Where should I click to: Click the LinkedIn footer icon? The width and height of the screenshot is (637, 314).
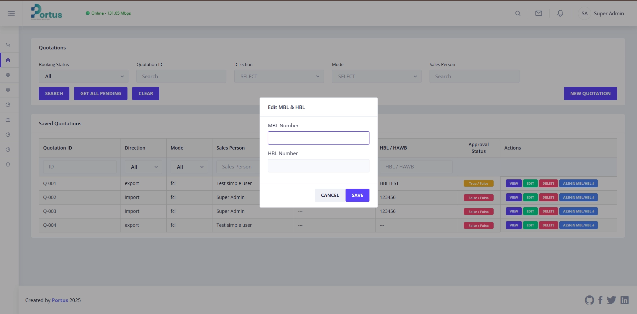[624, 300]
